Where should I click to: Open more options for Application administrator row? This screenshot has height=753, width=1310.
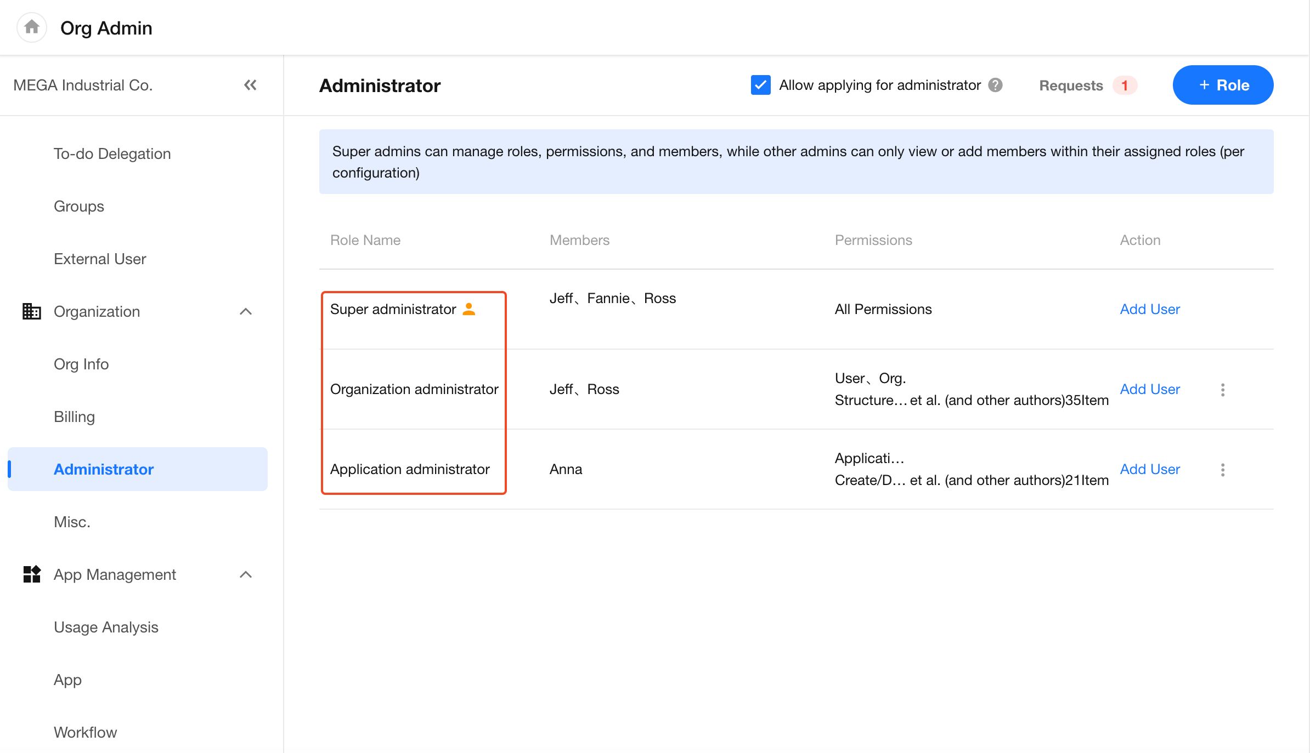1222,470
